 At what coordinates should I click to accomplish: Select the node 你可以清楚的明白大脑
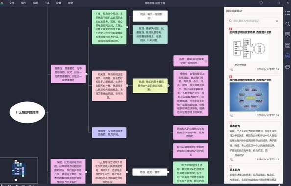191,151
